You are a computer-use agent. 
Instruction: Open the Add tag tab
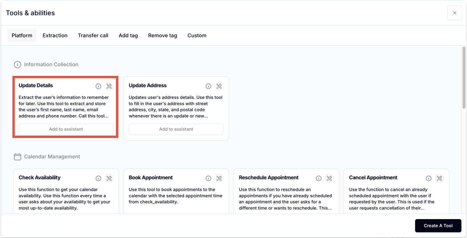128,35
